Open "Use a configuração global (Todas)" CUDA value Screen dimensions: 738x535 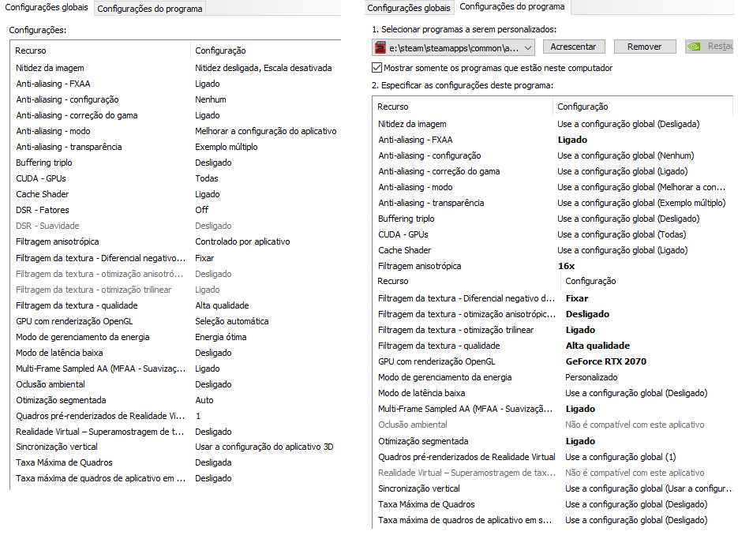click(x=621, y=234)
